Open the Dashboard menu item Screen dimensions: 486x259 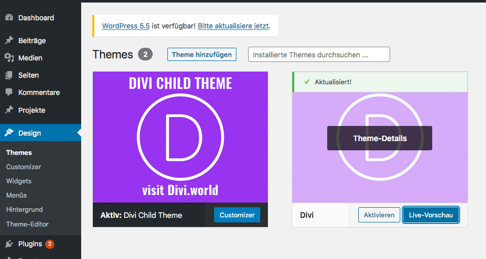40,18
